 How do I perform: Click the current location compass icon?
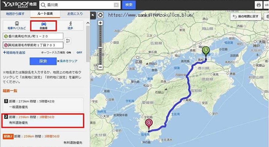pyautogui.click(x=100, y=15)
